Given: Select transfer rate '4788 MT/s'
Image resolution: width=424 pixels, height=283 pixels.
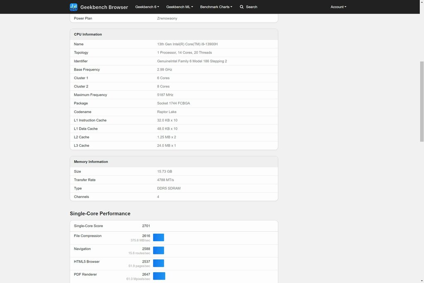Looking at the screenshot, I should pos(166,180).
